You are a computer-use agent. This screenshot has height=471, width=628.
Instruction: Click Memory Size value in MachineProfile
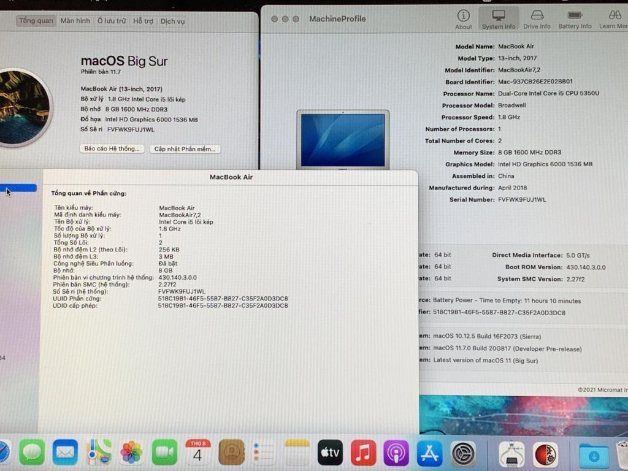pos(529,153)
